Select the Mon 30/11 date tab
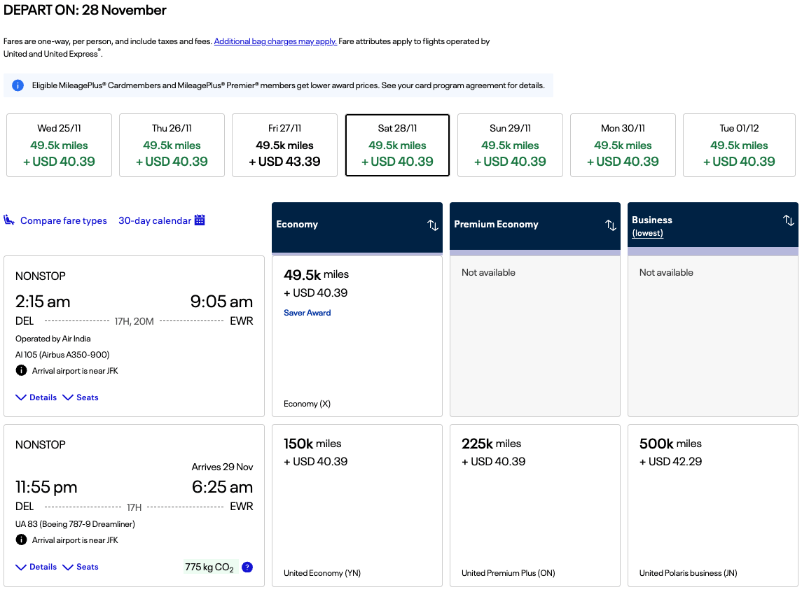 click(623, 145)
